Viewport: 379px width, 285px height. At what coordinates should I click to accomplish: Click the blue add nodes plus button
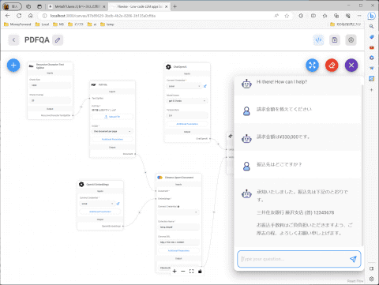click(13, 66)
